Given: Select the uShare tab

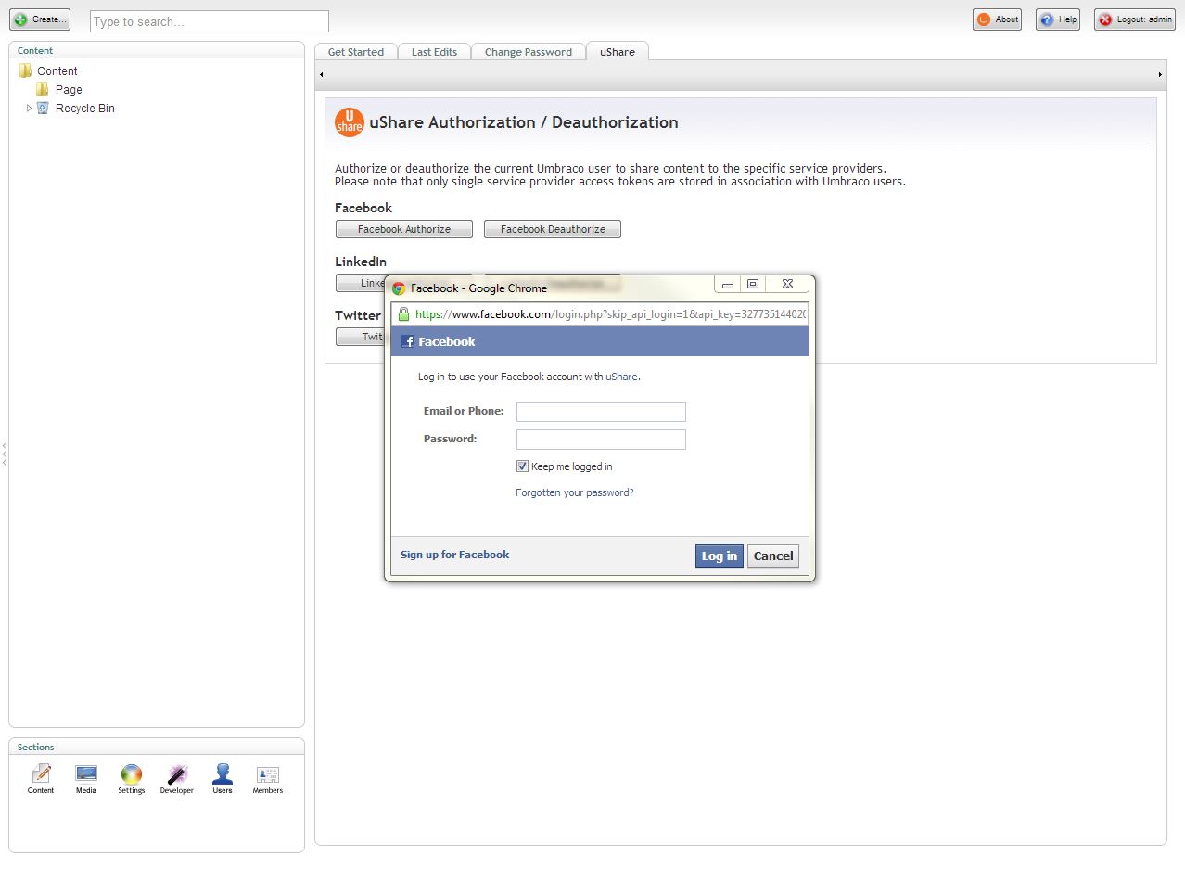Looking at the screenshot, I should click(x=618, y=52).
